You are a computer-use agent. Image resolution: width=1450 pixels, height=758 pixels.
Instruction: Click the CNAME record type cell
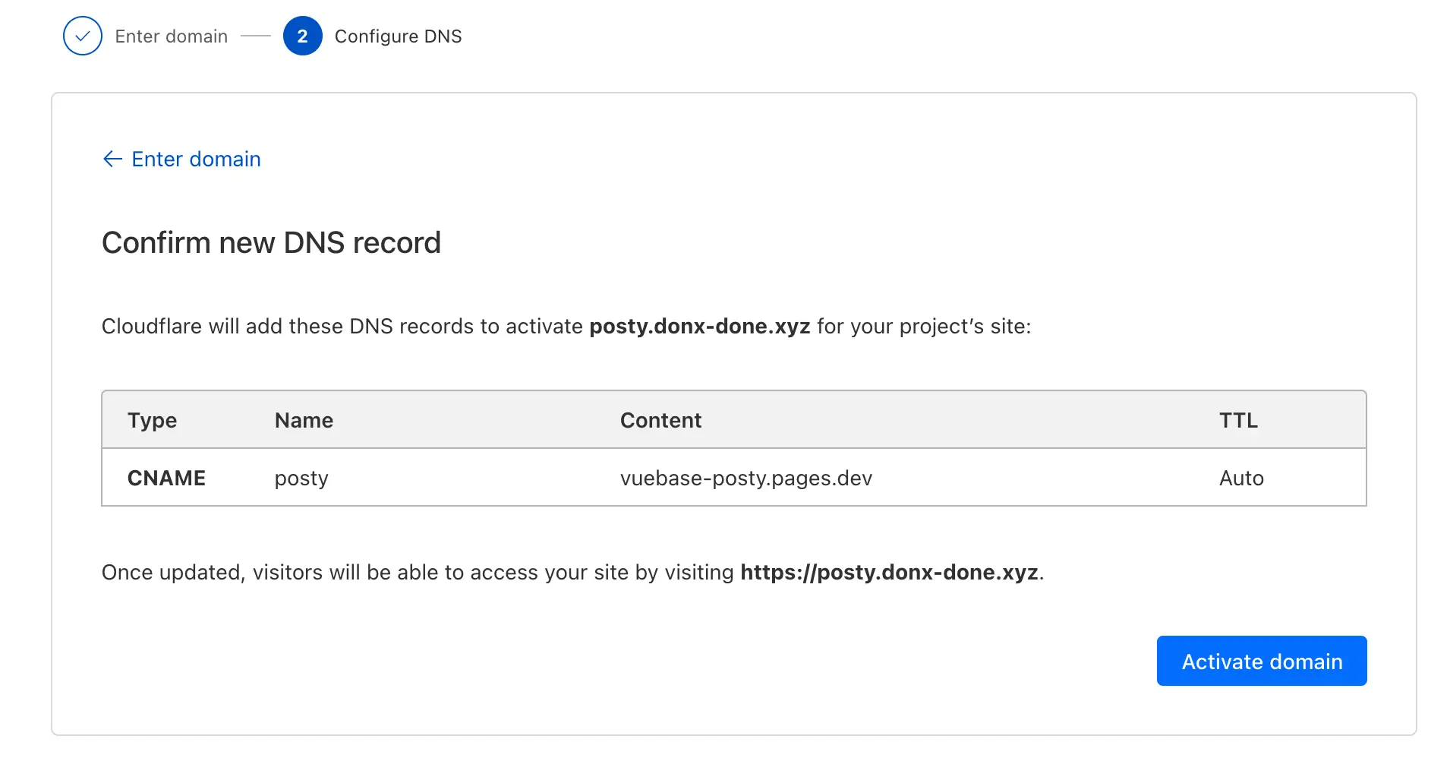pos(166,478)
